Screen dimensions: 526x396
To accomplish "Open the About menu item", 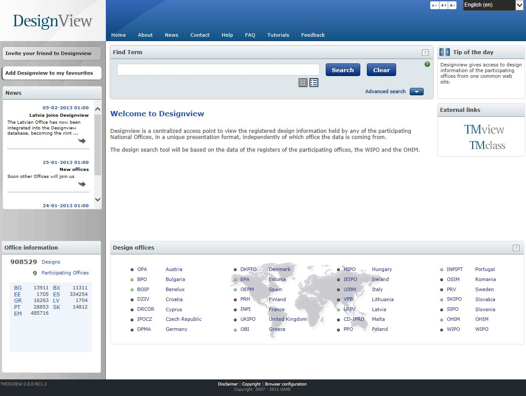I will (145, 35).
